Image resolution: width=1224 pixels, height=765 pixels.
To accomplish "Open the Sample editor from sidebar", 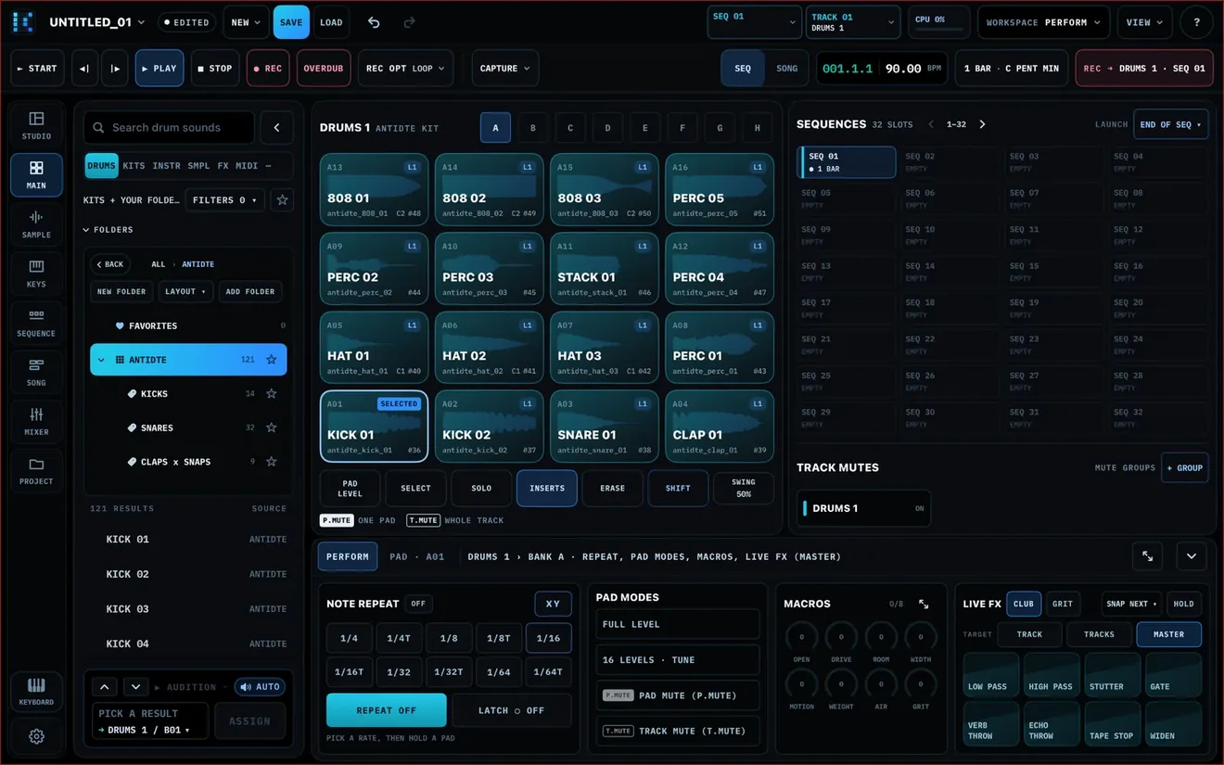I will tap(36, 223).
